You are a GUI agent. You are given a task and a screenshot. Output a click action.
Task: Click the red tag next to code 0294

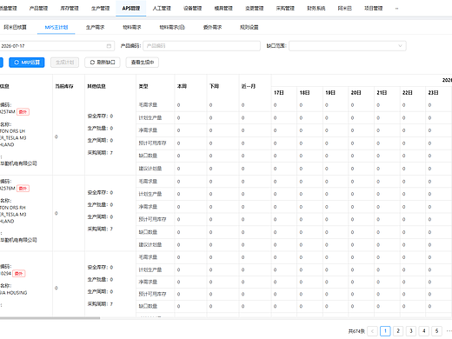pyautogui.click(x=19, y=274)
